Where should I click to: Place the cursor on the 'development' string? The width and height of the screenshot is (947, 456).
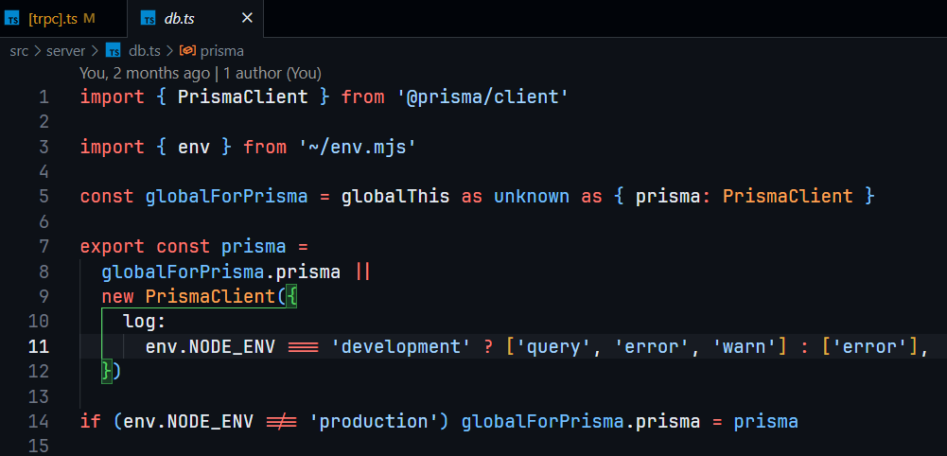point(401,346)
